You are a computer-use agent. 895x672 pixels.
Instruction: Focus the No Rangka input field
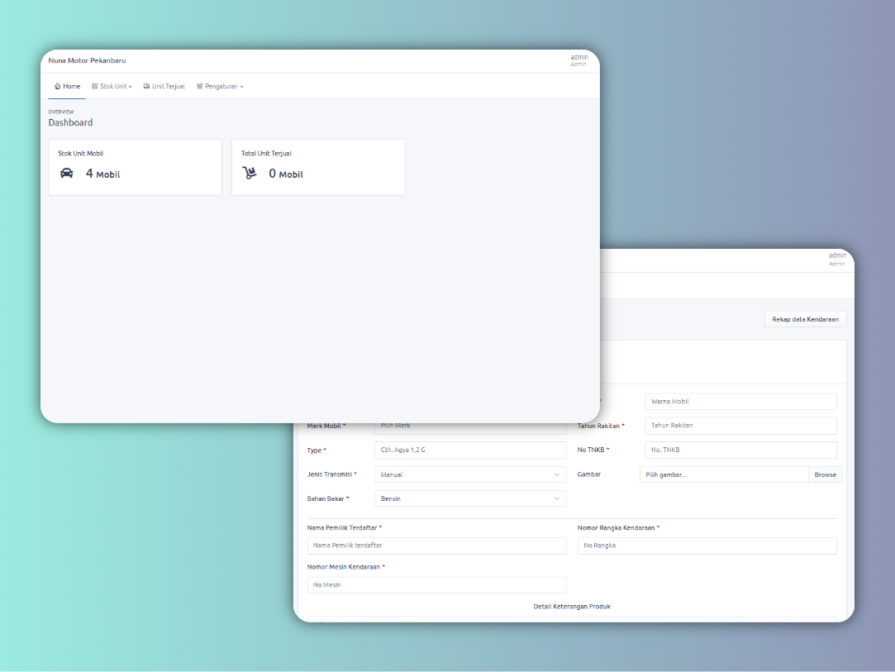[x=707, y=546]
